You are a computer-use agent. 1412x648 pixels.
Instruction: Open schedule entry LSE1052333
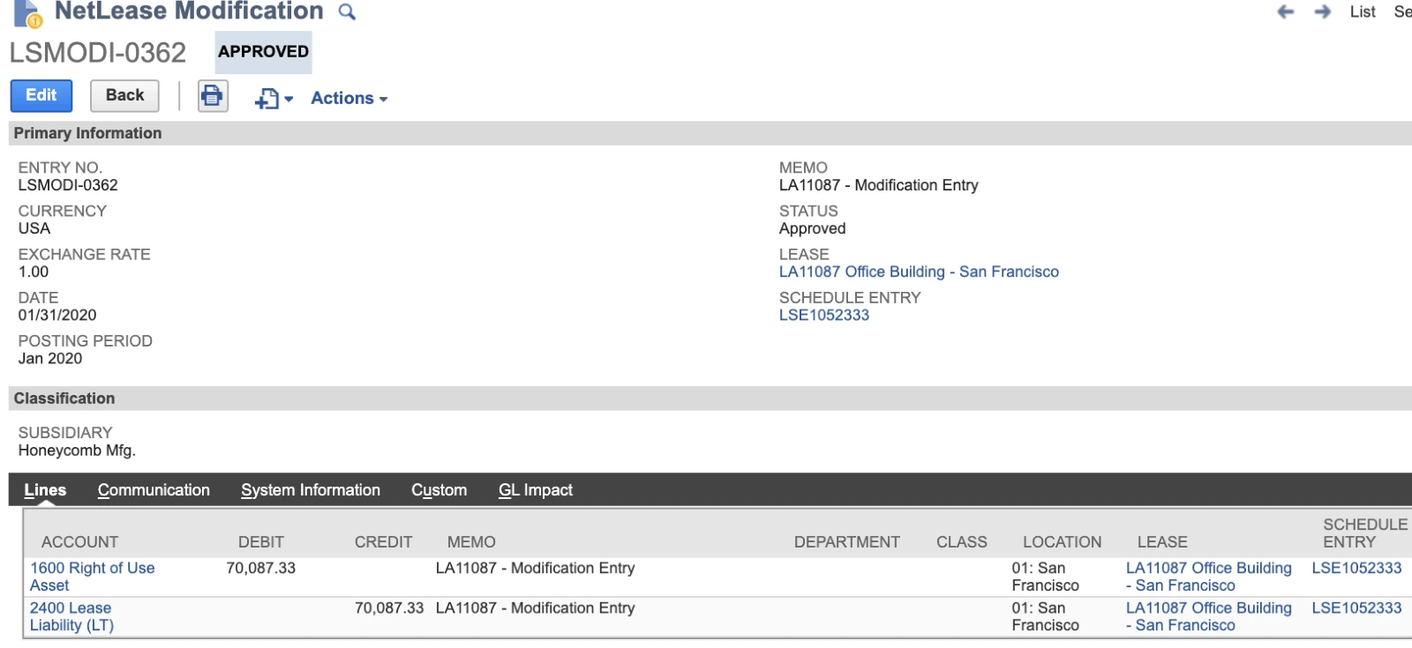pos(823,315)
